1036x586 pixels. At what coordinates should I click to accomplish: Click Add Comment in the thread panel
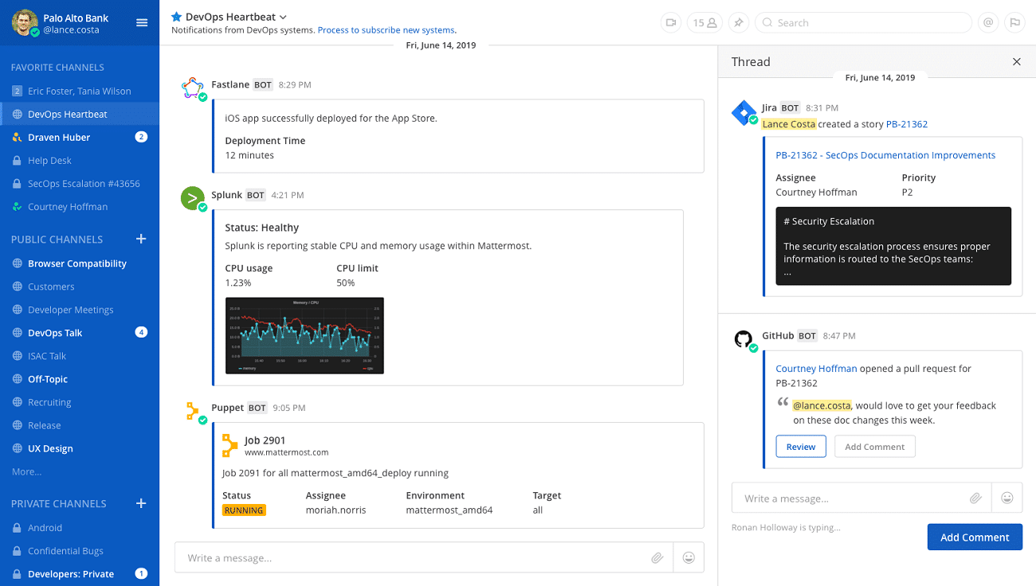click(x=974, y=537)
